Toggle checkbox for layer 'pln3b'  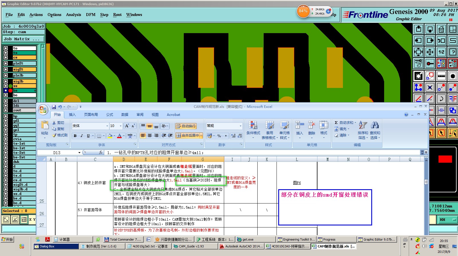6,75
